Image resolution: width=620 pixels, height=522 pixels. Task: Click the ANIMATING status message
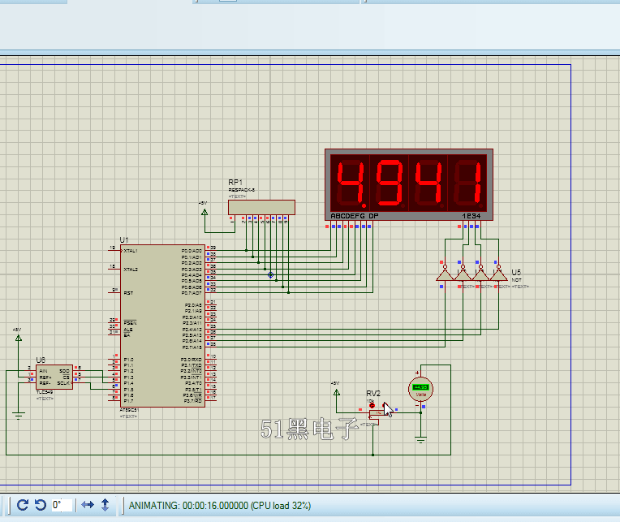(x=220, y=506)
